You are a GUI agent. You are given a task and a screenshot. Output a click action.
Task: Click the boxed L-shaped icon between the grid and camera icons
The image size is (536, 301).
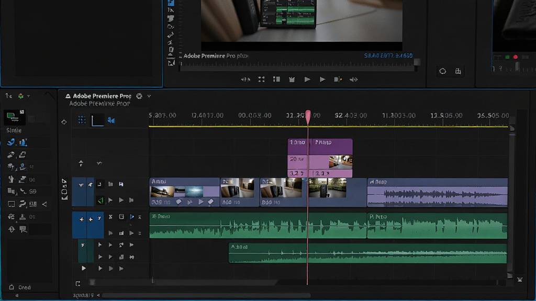[x=97, y=121]
